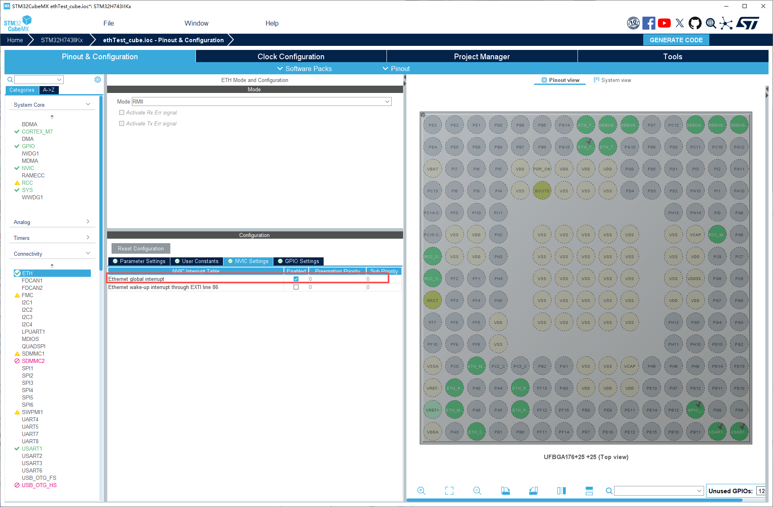Go to Home breadcrumb
The width and height of the screenshot is (773, 507).
15,40
